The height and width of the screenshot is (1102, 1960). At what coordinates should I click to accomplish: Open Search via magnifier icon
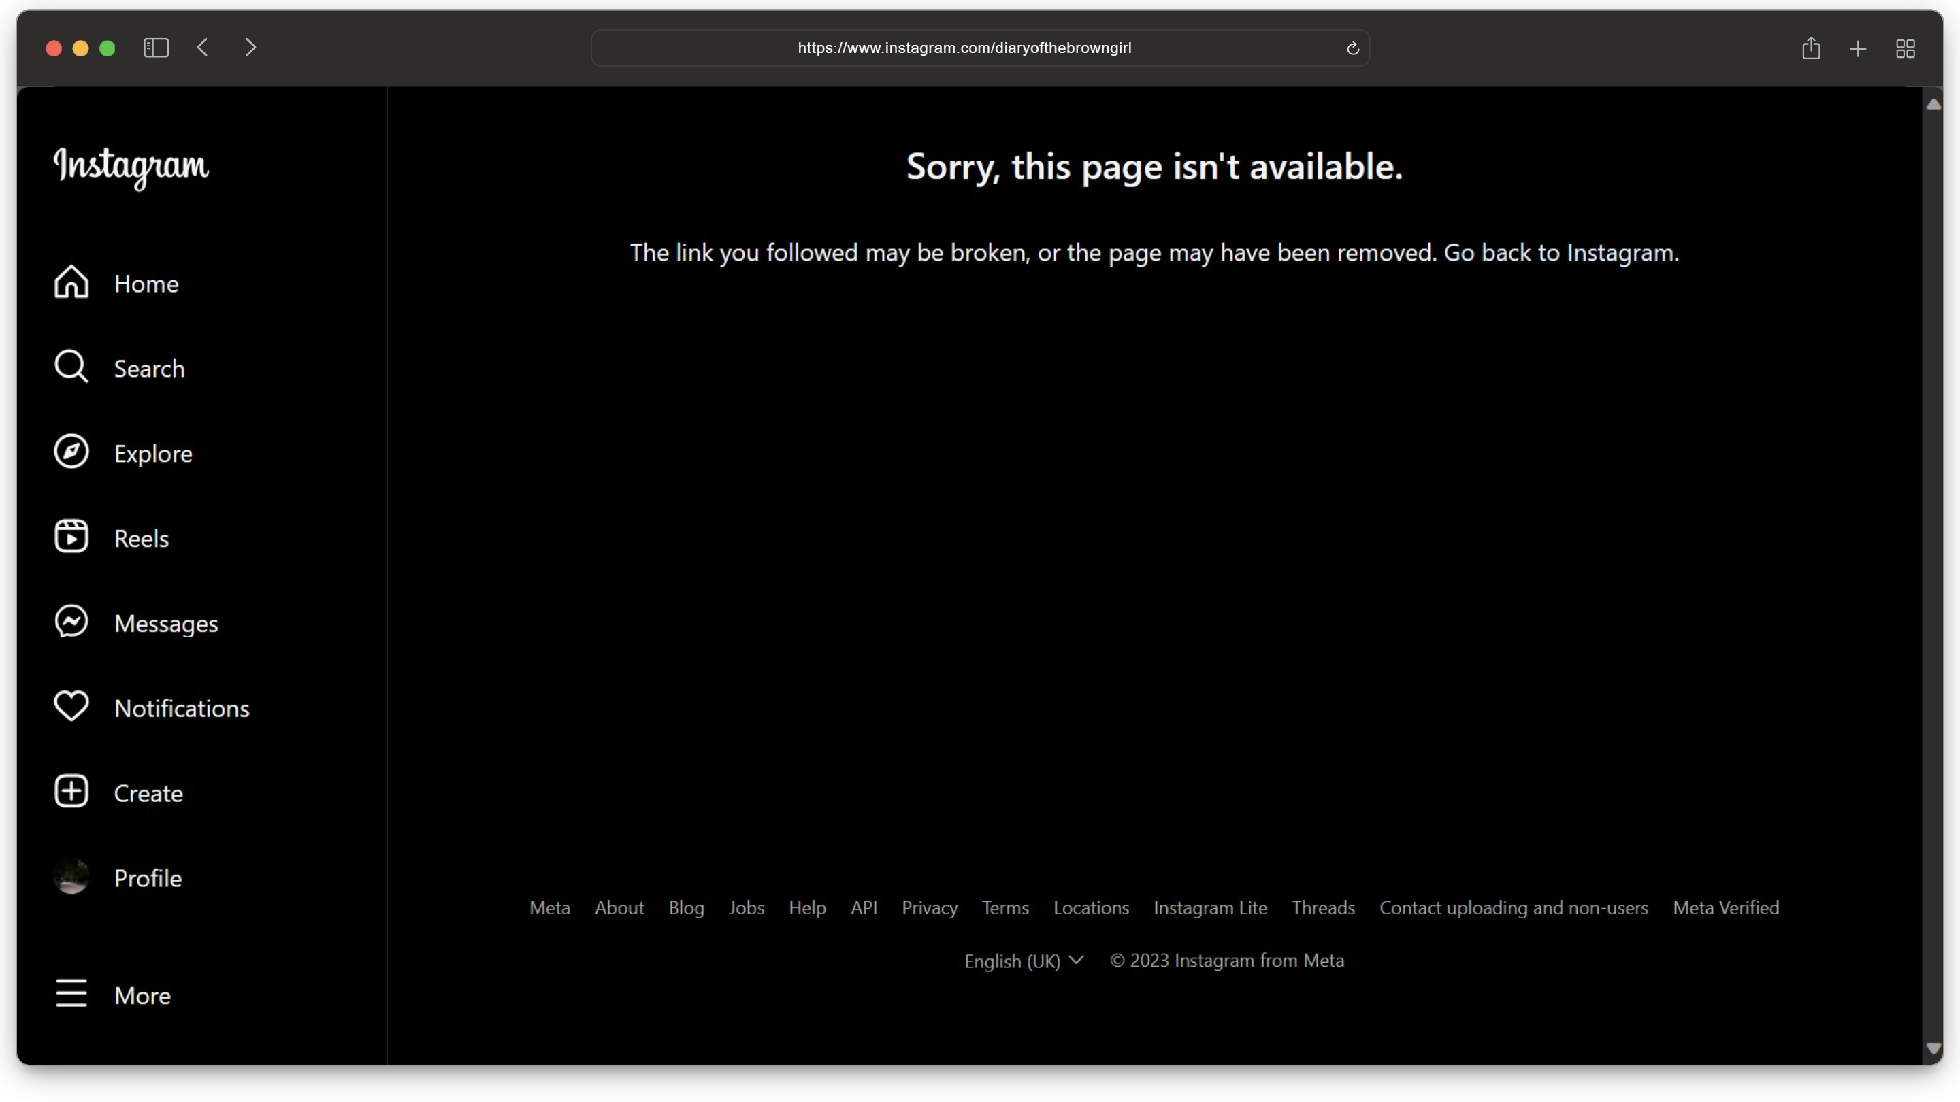click(71, 367)
